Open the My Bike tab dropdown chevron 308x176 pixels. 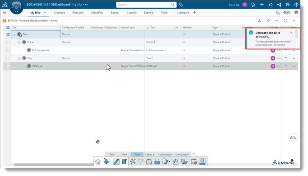coord(45,12)
